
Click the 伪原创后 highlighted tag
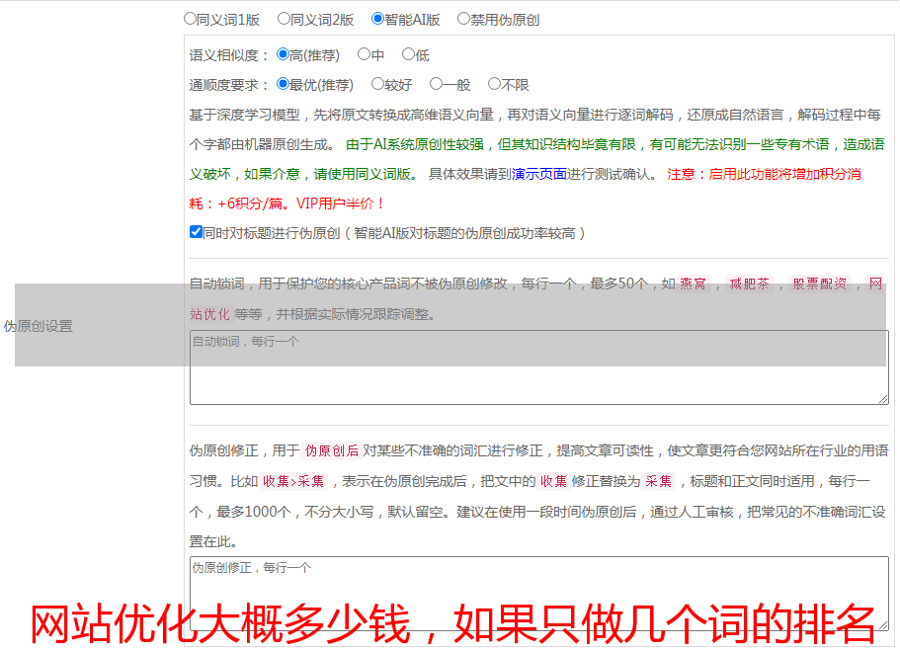(x=332, y=450)
